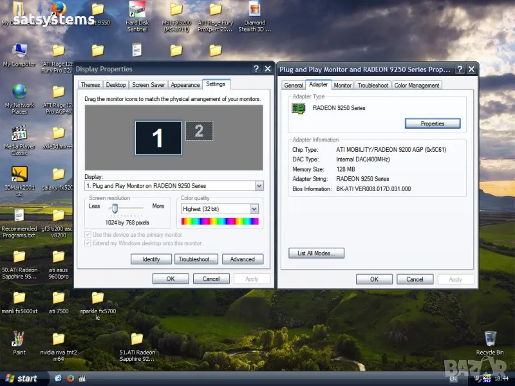Click the Start button on taskbar

(21, 378)
